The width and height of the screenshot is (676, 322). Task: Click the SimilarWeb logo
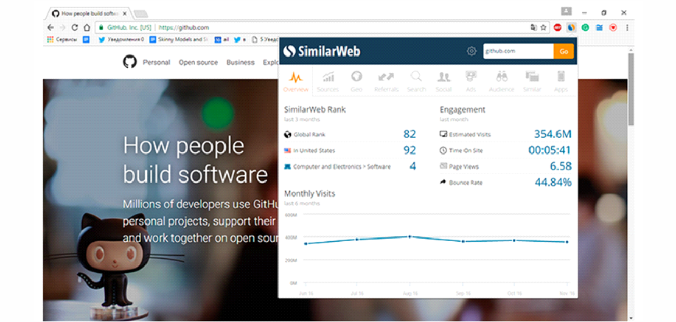click(322, 51)
